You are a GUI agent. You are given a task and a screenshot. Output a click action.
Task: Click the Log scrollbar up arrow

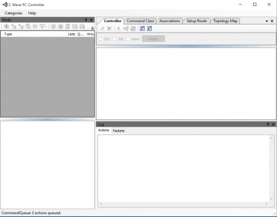[x=271, y=138]
